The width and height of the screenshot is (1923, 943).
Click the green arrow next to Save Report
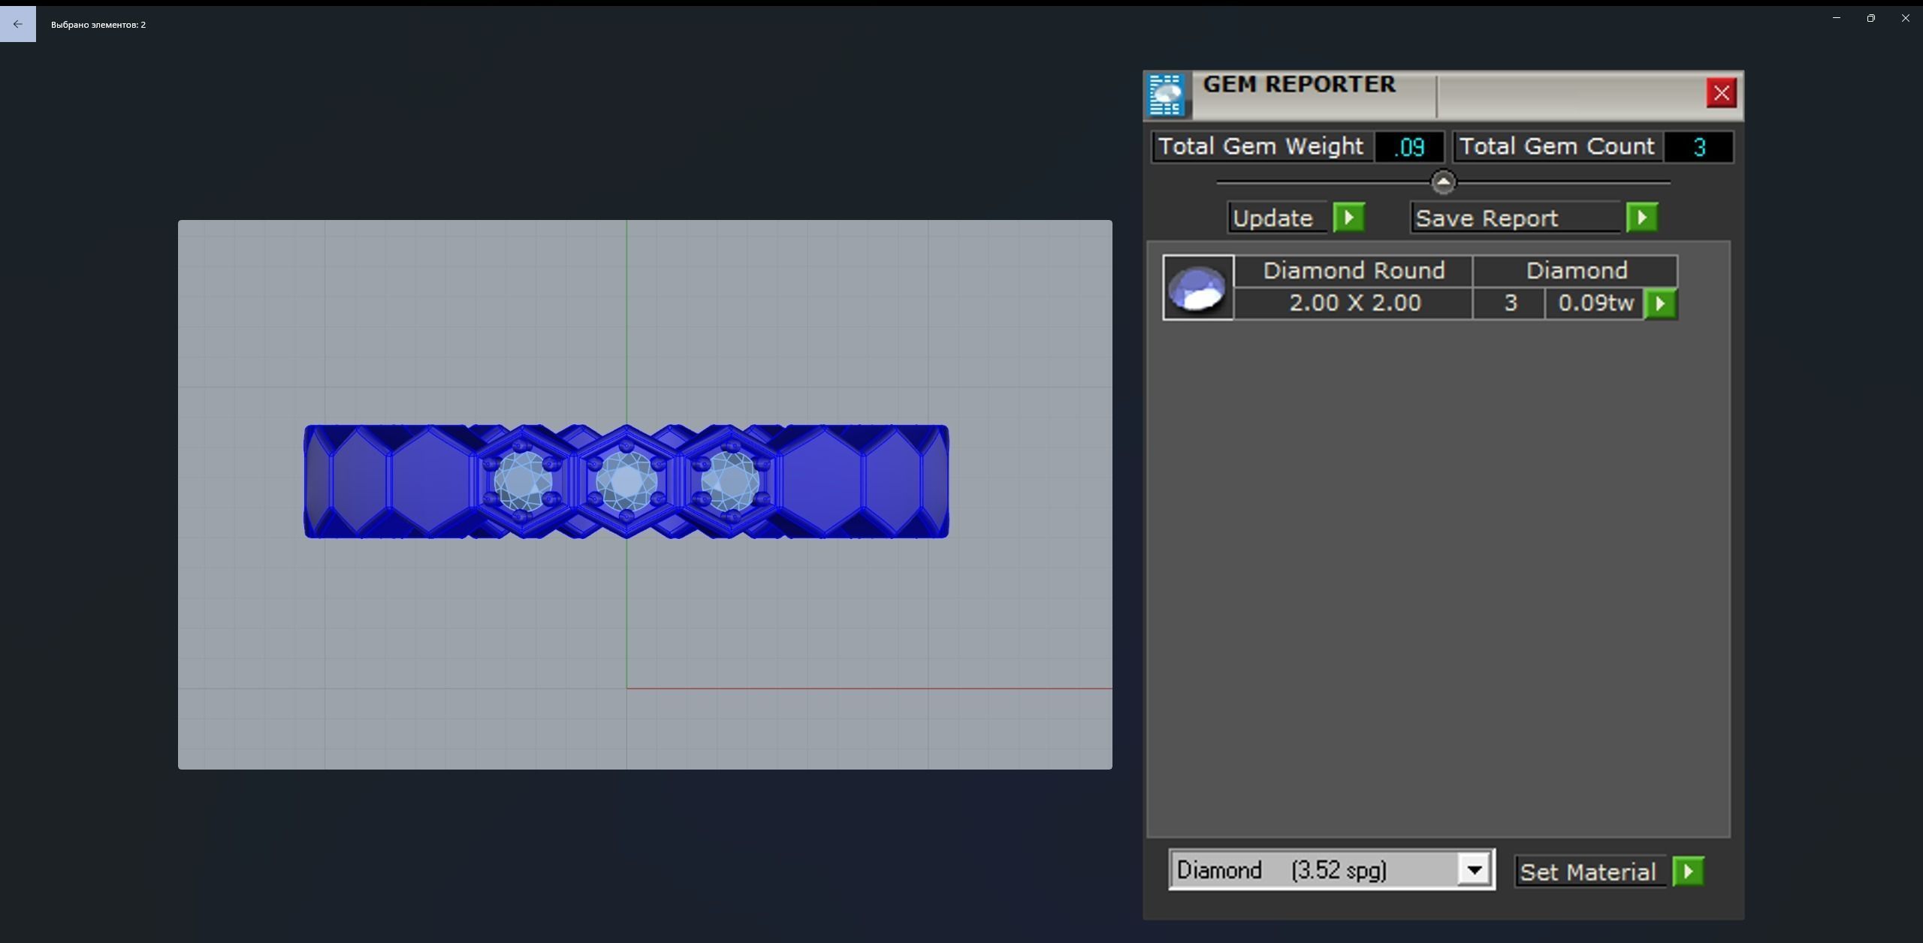(1641, 218)
